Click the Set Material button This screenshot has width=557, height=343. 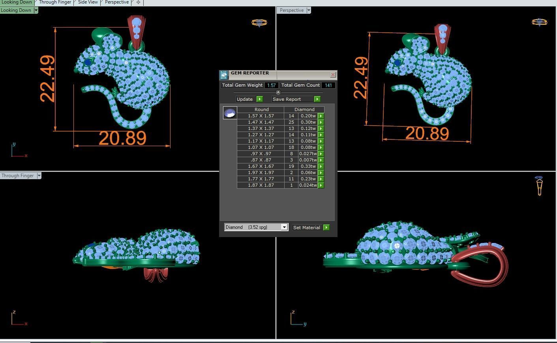coord(308,228)
